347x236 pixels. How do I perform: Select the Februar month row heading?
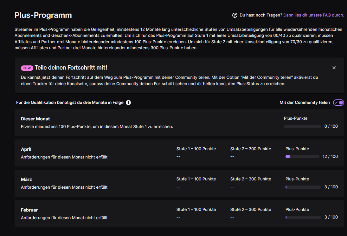[x=29, y=210]
